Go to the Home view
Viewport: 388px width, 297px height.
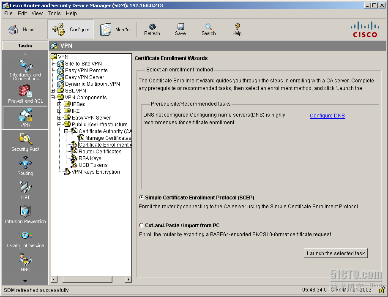pos(22,30)
